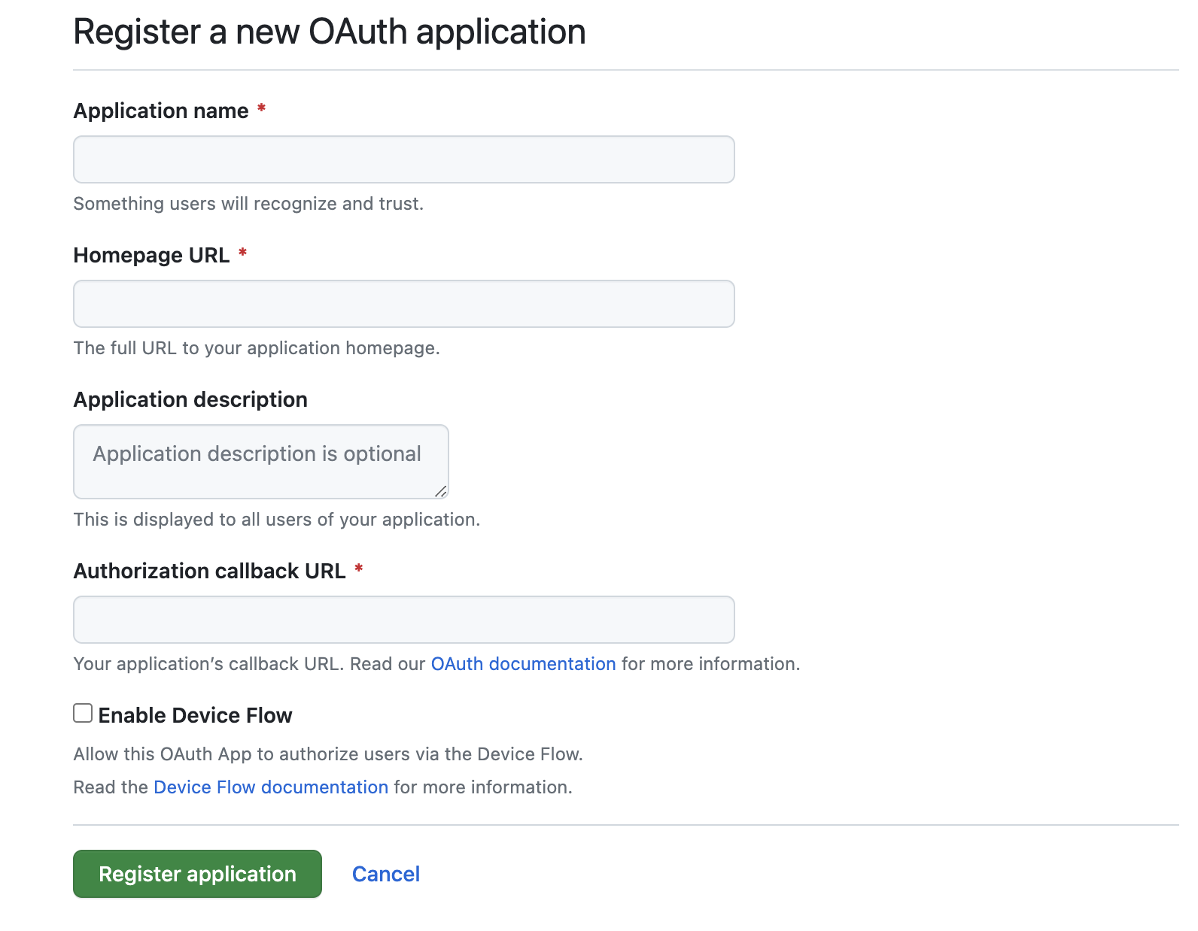The height and width of the screenshot is (931, 1198).
Task: Open the OAuth documentation link
Action: [x=523, y=663]
